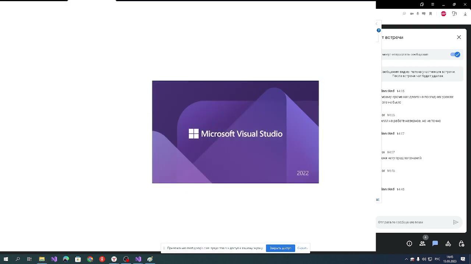Click the 'Закрыть доступ' stop sharing button
Viewport: 471px width, 264px height.
click(280, 248)
